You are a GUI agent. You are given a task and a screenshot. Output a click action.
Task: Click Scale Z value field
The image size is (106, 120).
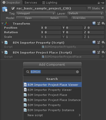click(96, 37)
